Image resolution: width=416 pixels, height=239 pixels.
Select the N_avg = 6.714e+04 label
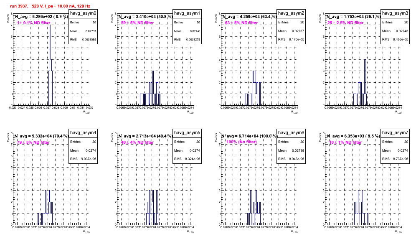pos(249,136)
